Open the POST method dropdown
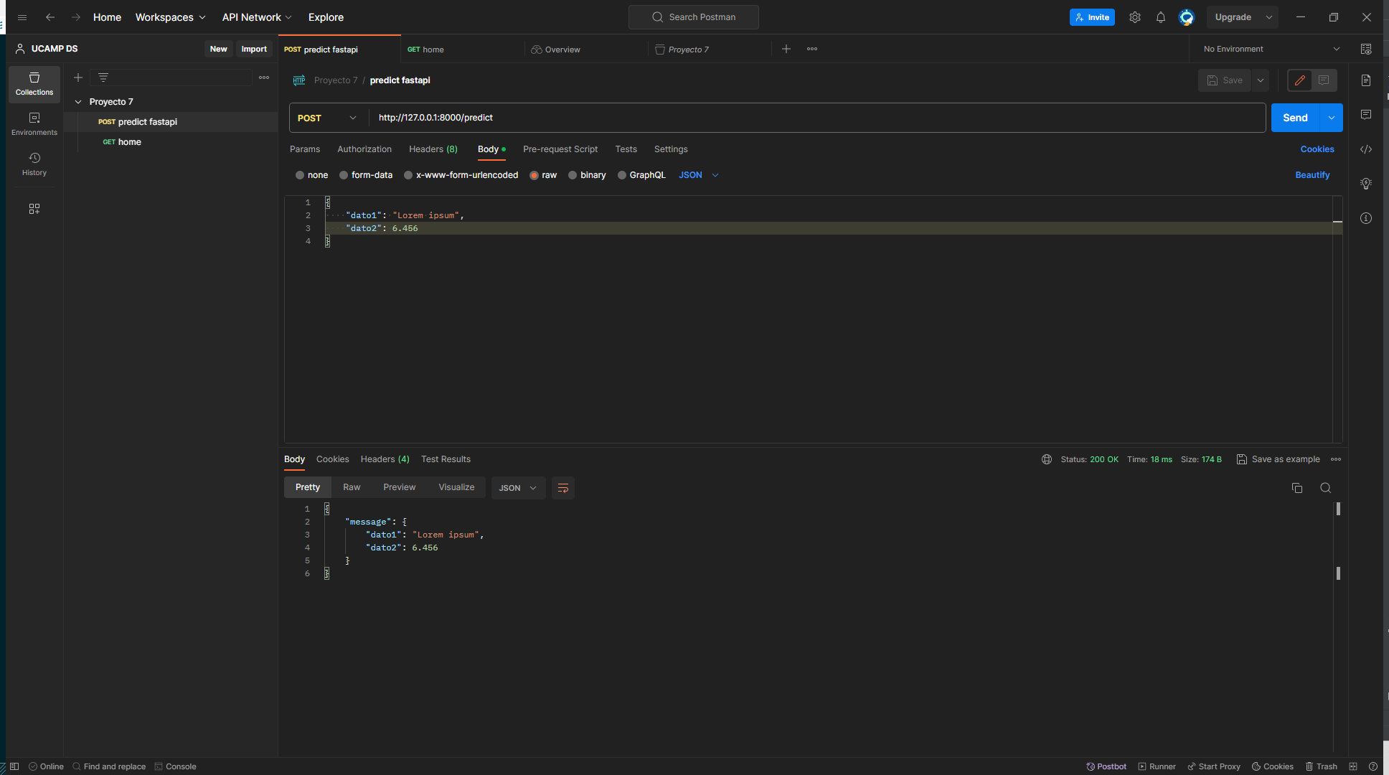This screenshot has width=1389, height=775. [x=327, y=118]
